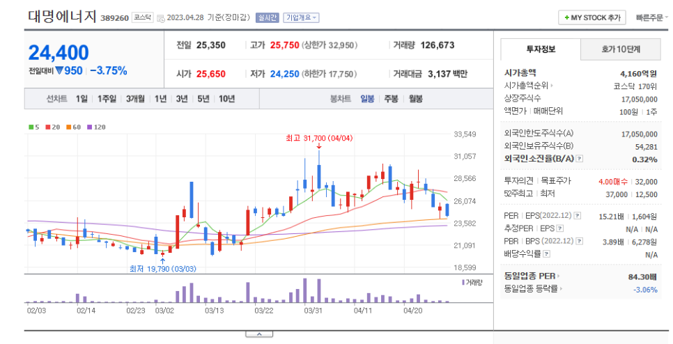Show the 일봉 daily candle chart
The width and height of the screenshot is (673, 344).
[367, 99]
